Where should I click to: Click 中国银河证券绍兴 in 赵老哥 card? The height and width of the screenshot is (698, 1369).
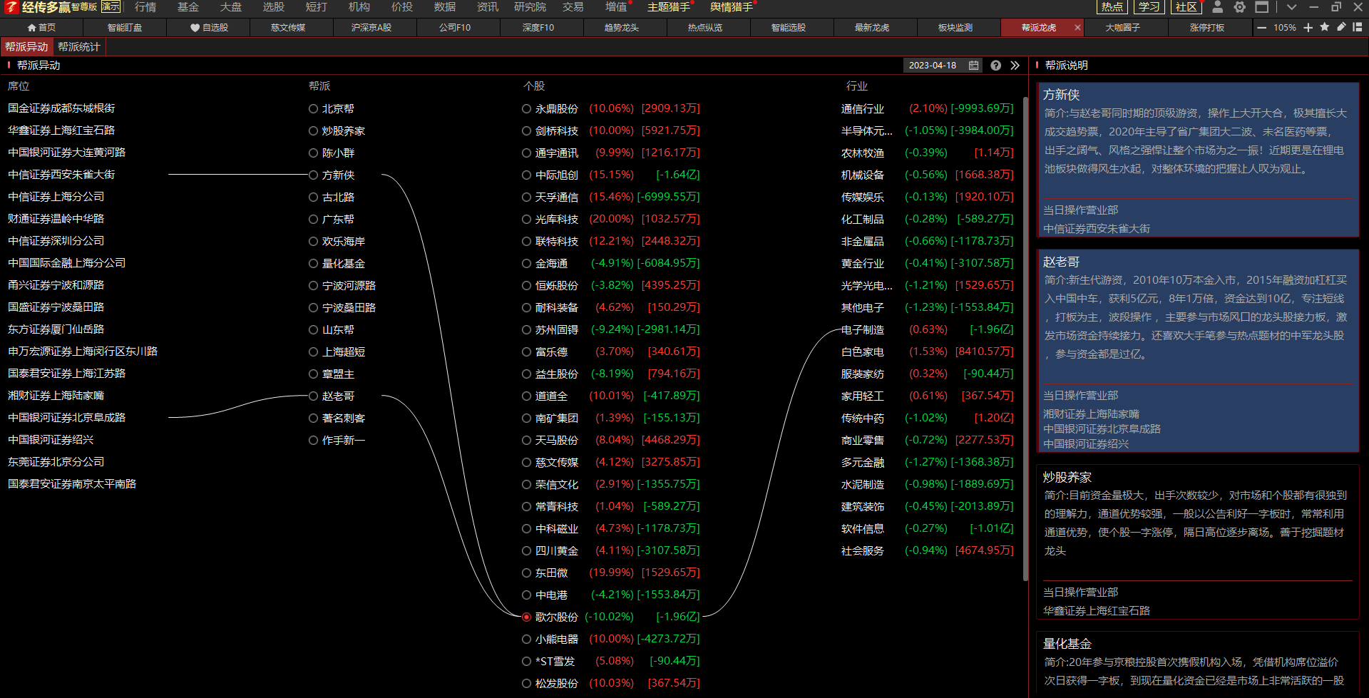click(1086, 444)
